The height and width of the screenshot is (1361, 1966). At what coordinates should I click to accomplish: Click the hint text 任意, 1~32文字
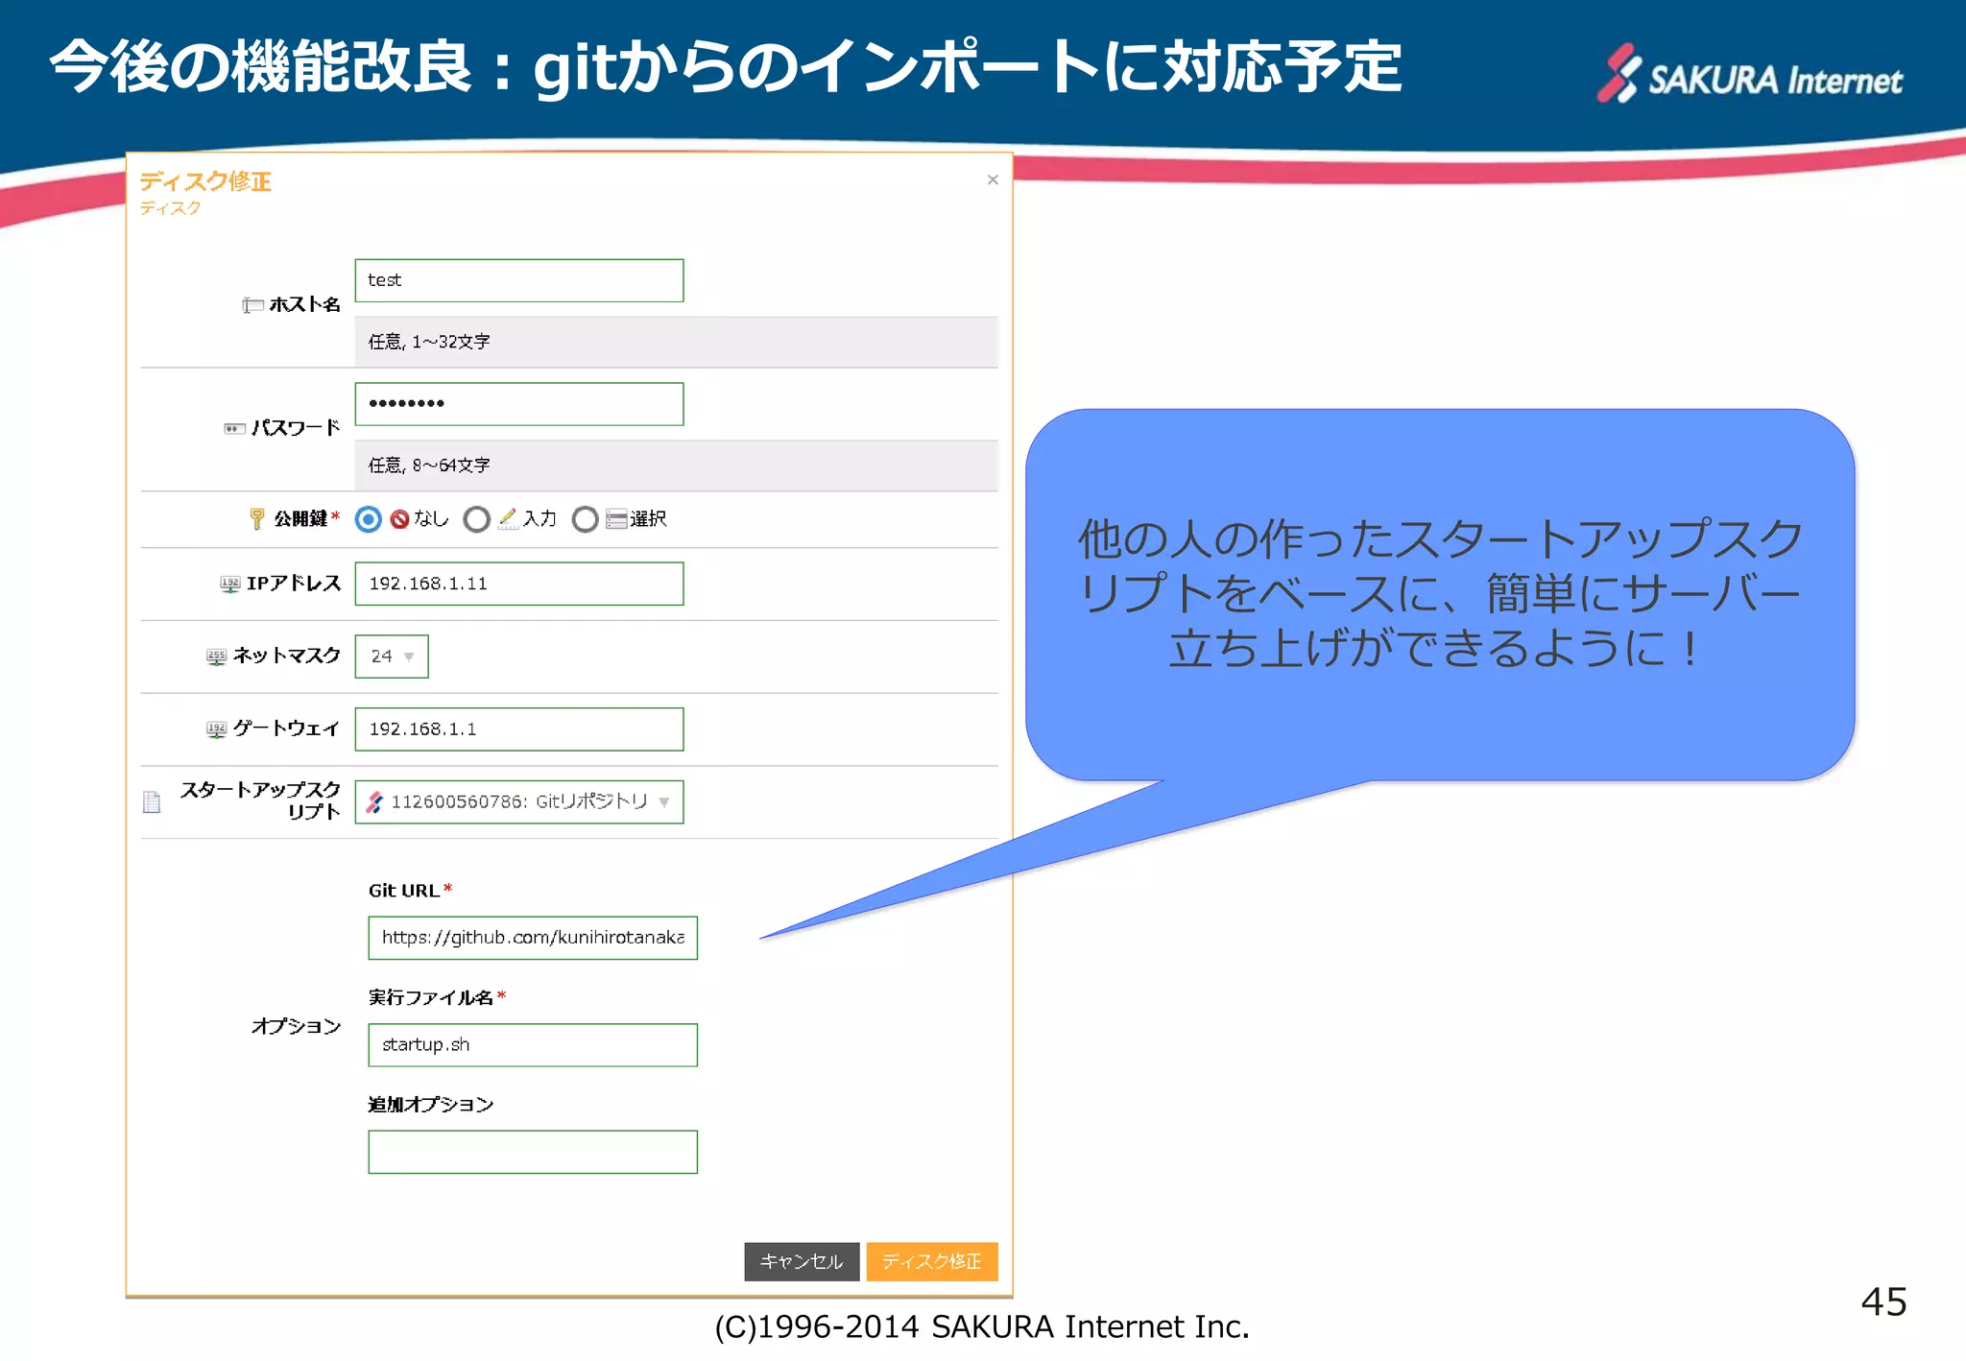429,342
